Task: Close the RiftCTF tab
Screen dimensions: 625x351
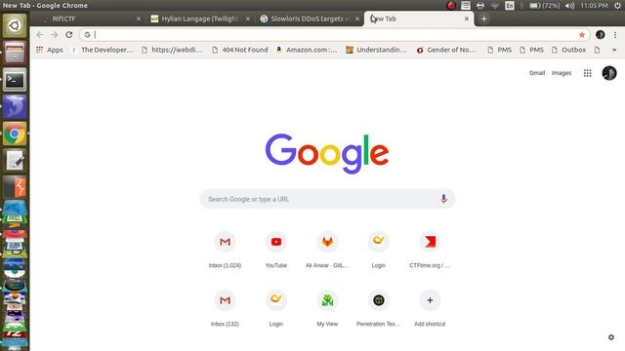Action: [x=139, y=19]
